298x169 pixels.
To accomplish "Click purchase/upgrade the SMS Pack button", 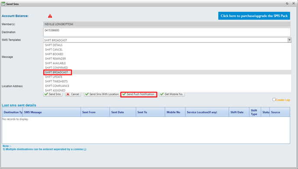I will click(x=254, y=16).
